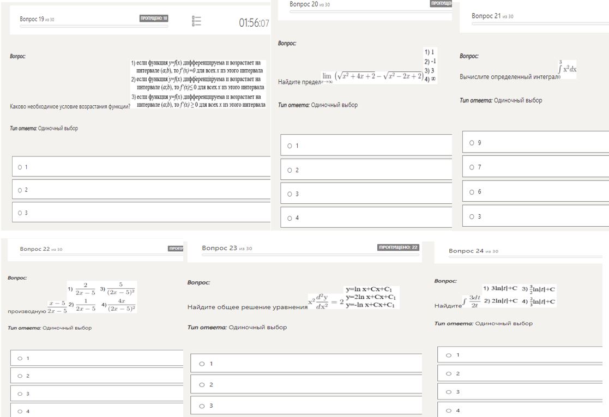Pick answer 6 in Question 21
Screen dimensions: 609x417
click(x=471, y=192)
